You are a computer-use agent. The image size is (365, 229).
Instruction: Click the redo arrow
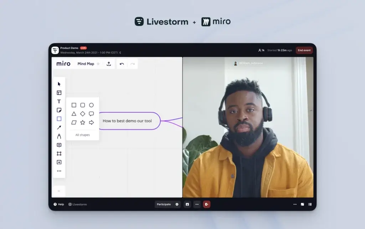coord(133,64)
